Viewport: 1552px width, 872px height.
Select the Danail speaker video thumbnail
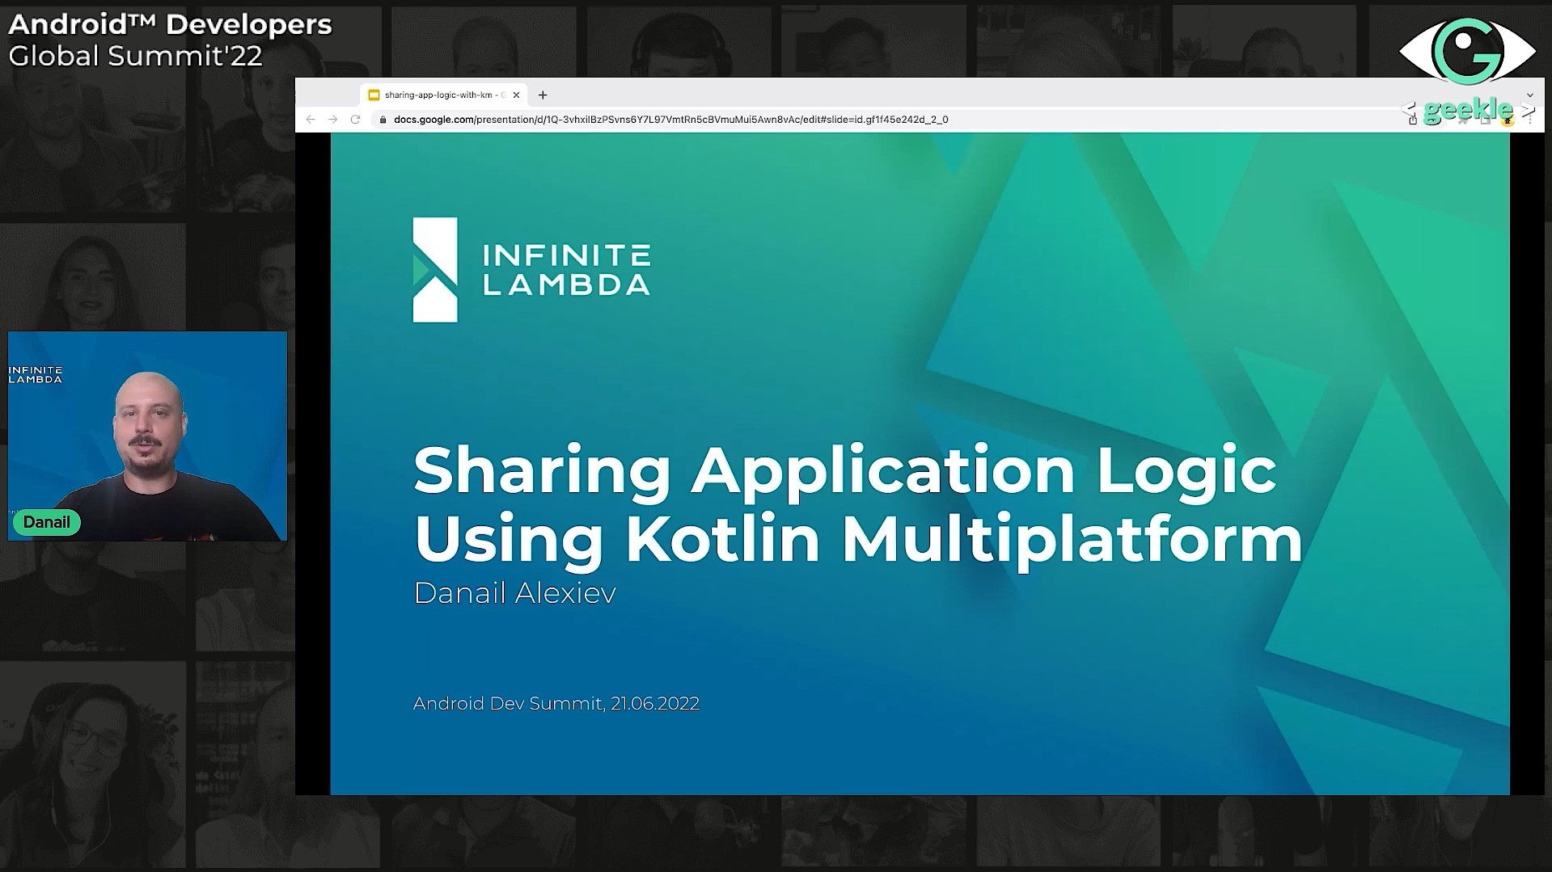click(x=147, y=436)
